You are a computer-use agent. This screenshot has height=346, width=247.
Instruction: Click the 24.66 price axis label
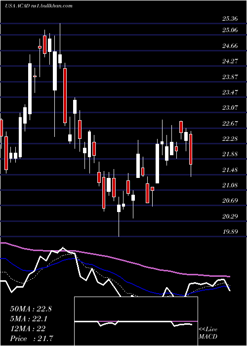click(x=230, y=46)
